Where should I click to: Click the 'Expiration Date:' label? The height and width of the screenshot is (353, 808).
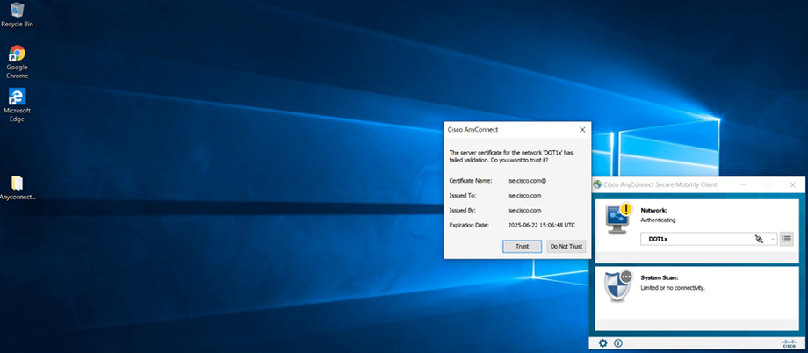pyautogui.click(x=469, y=225)
